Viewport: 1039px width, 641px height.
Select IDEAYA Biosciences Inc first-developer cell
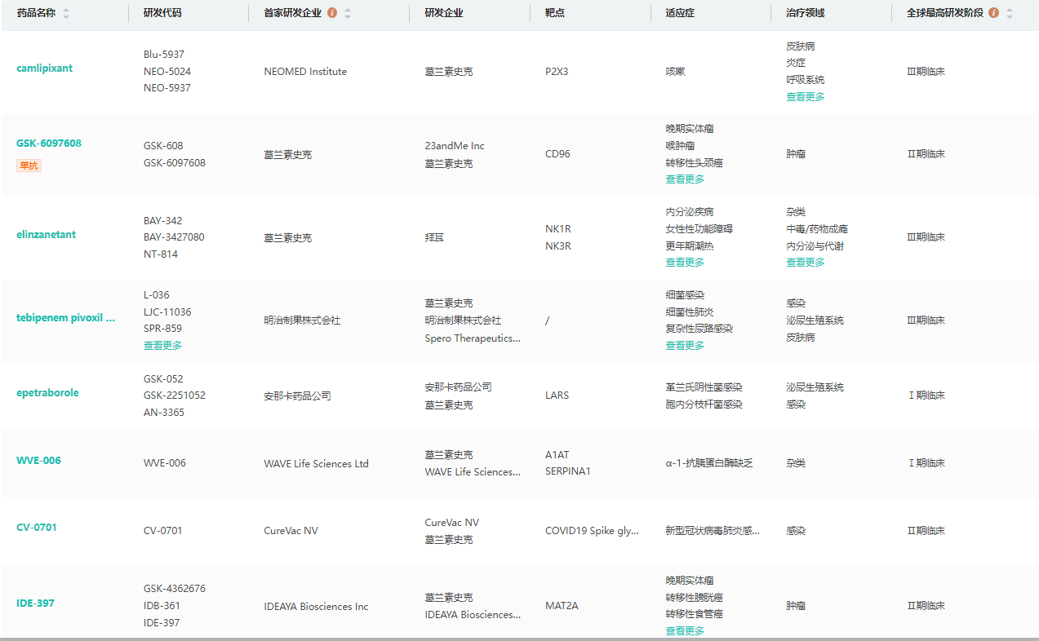[x=316, y=606]
